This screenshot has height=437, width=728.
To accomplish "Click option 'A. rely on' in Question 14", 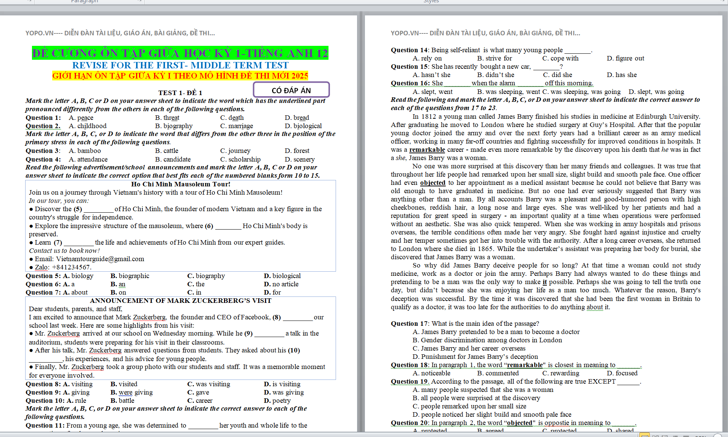I will click(427, 58).
